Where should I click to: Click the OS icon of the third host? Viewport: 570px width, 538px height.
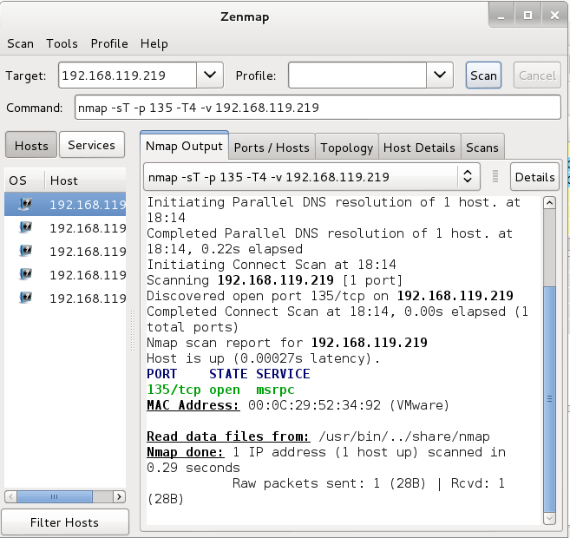pyautogui.click(x=25, y=252)
